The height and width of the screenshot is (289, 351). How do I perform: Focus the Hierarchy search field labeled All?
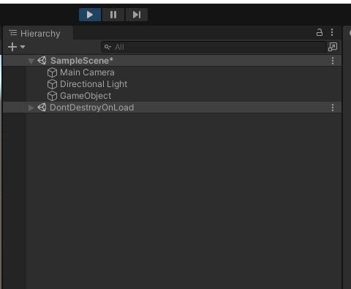tap(214, 47)
